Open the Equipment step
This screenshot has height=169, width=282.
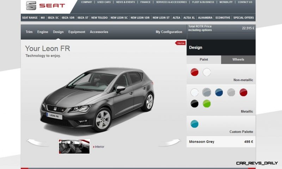pyautogui.click(x=77, y=32)
